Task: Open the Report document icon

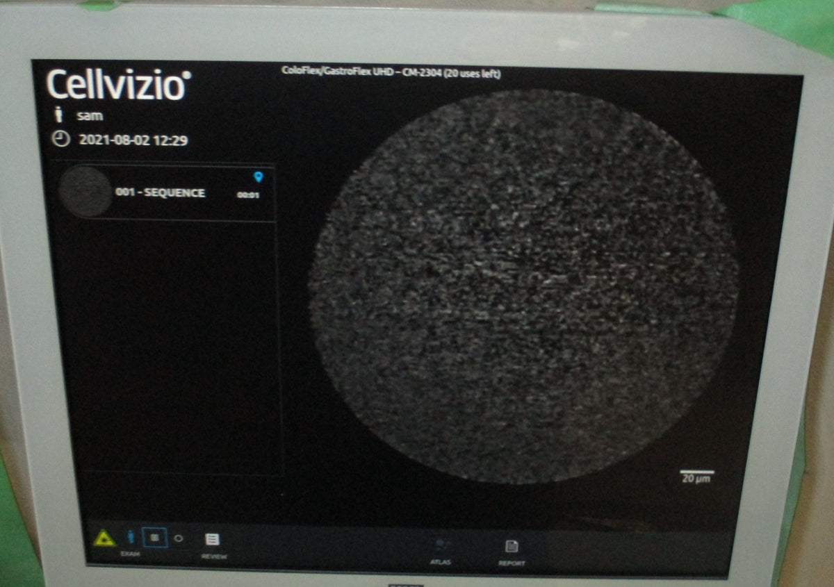Action: 512,547
